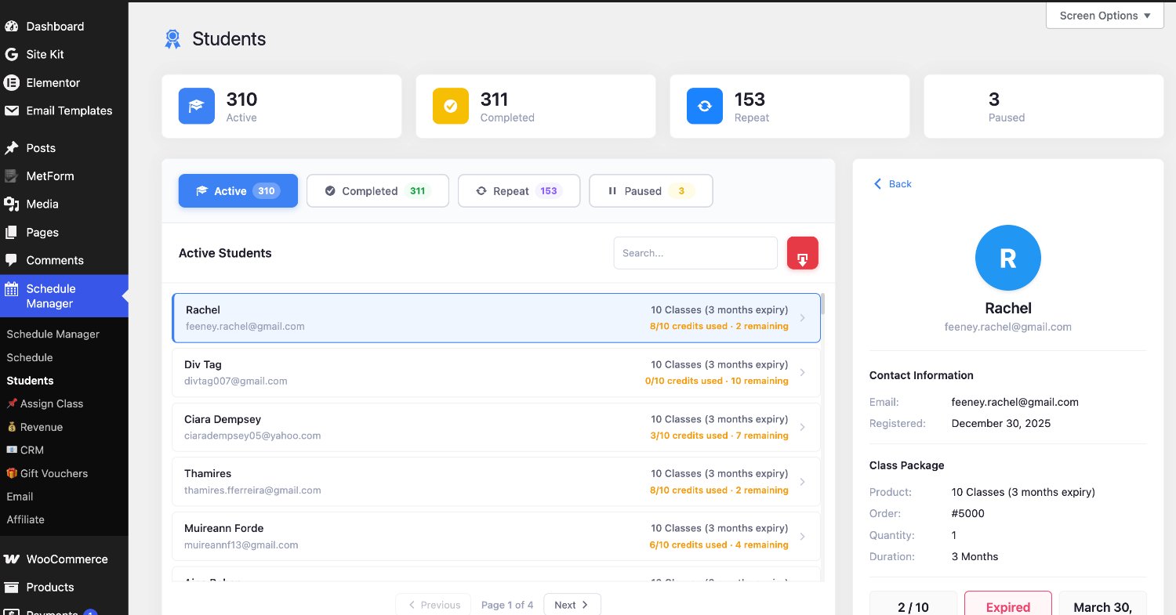Go to Next page of students
The image size is (1176, 615).
tap(572, 605)
